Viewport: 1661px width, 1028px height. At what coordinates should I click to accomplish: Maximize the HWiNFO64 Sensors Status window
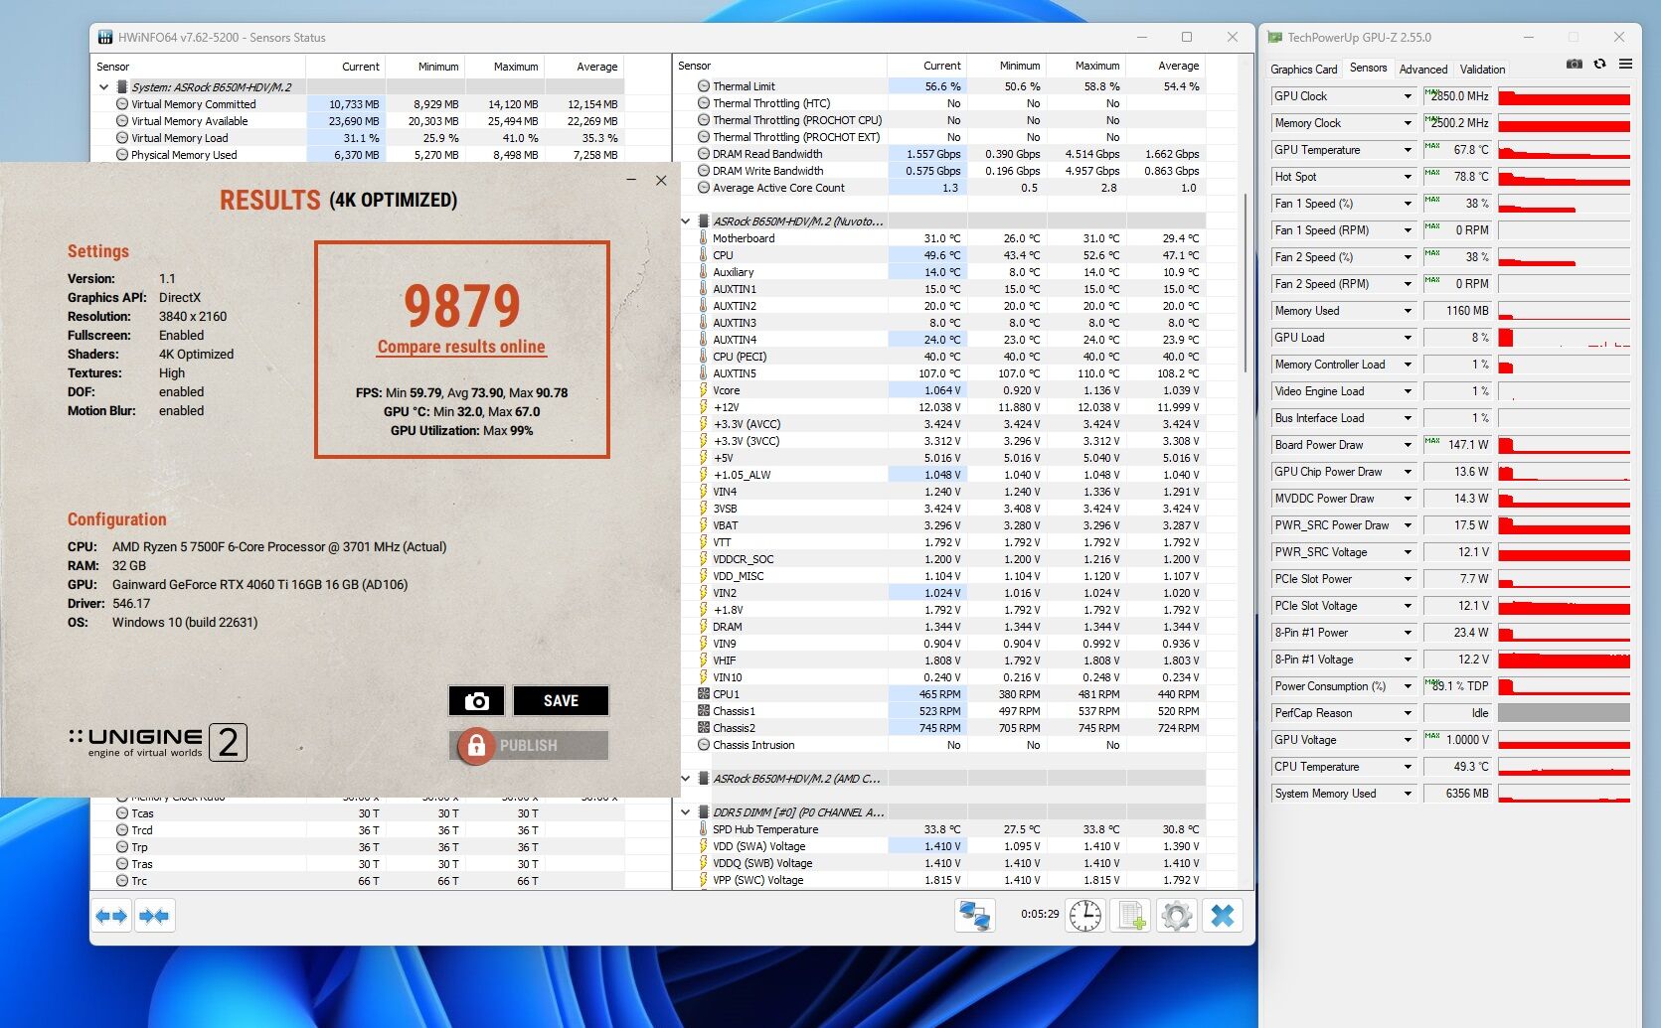[x=1186, y=37]
